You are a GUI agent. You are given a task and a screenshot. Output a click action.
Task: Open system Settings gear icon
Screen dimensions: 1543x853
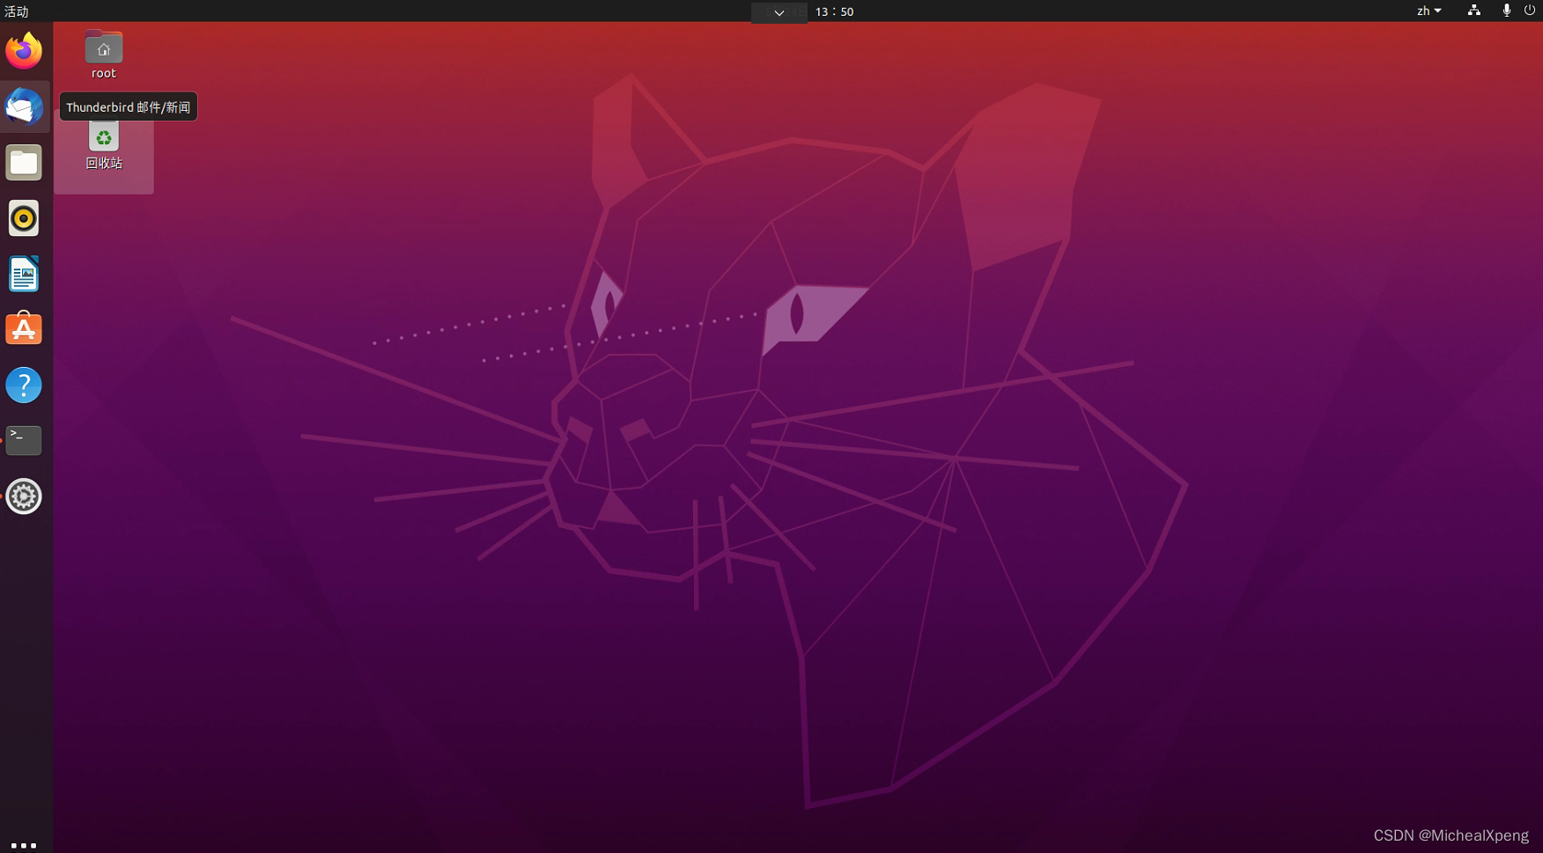[x=23, y=496]
